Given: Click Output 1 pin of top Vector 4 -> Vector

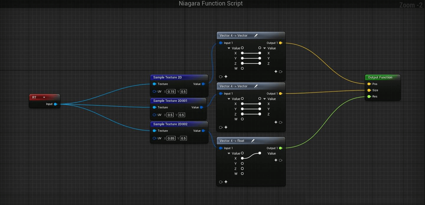Looking at the screenshot, I should [280, 43].
